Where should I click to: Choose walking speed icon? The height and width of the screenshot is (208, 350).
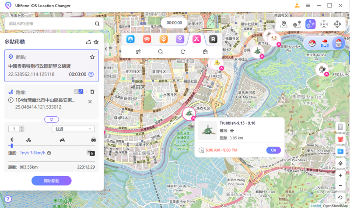click(x=12, y=140)
